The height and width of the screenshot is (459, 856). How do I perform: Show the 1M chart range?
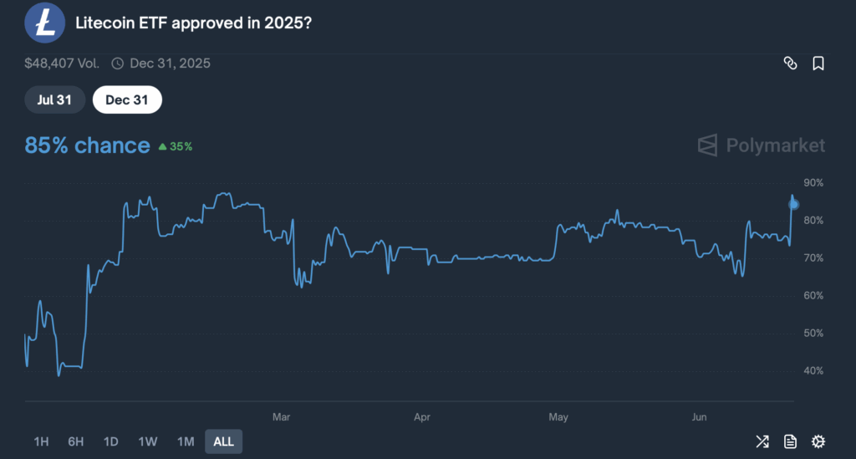186,441
